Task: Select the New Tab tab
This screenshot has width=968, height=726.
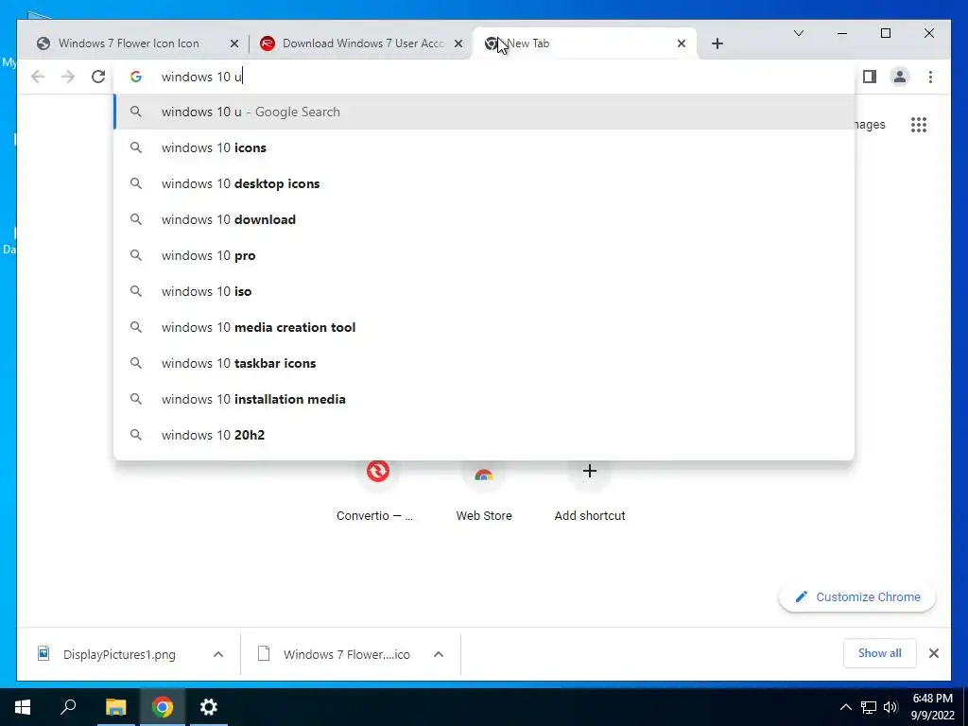Action: 583,43
